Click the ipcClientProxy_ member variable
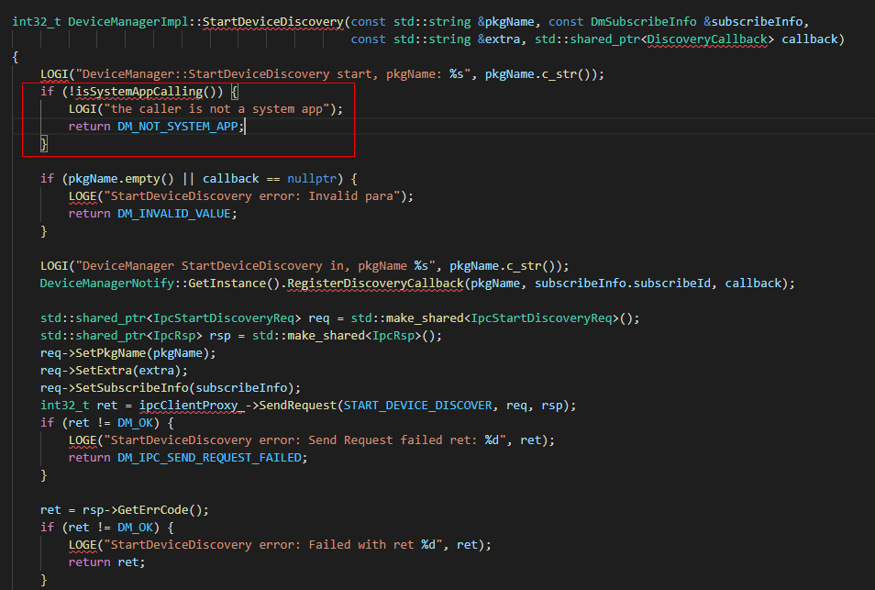This screenshot has height=590, width=875. [193, 405]
